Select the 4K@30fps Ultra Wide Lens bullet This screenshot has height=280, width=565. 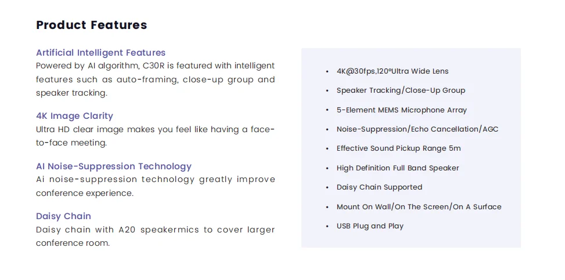[x=392, y=71]
